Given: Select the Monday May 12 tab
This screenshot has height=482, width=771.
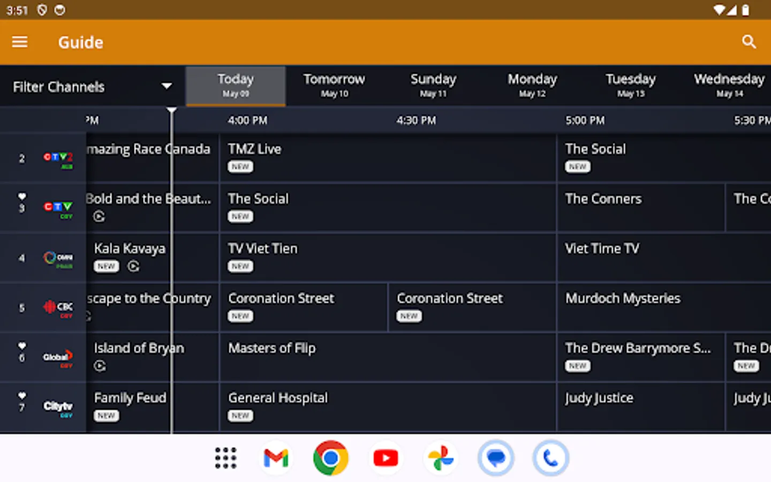Looking at the screenshot, I should tap(532, 85).
